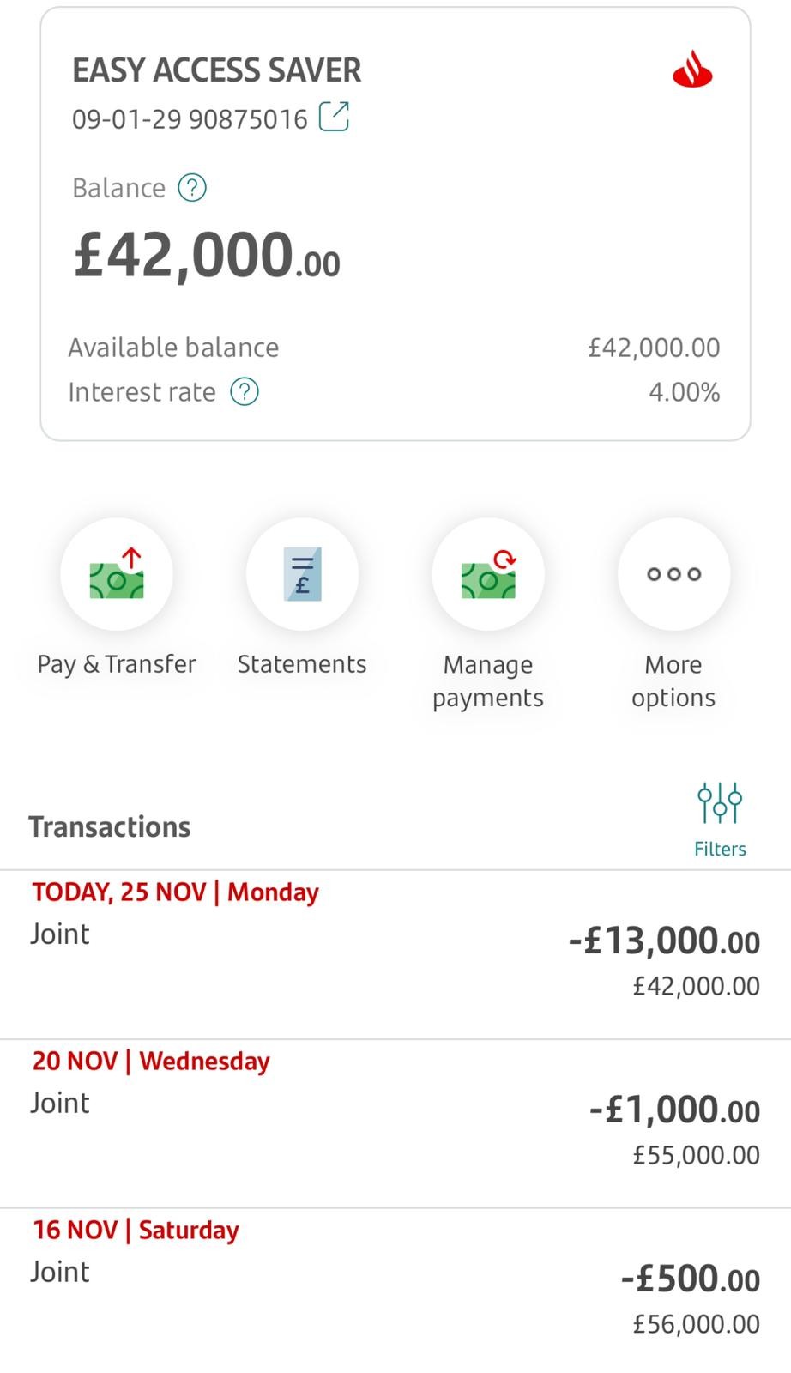Open the 20 Nov -£1,000.00 transaction
This screenshot has width=791, height=1373.
(395, 1123)
